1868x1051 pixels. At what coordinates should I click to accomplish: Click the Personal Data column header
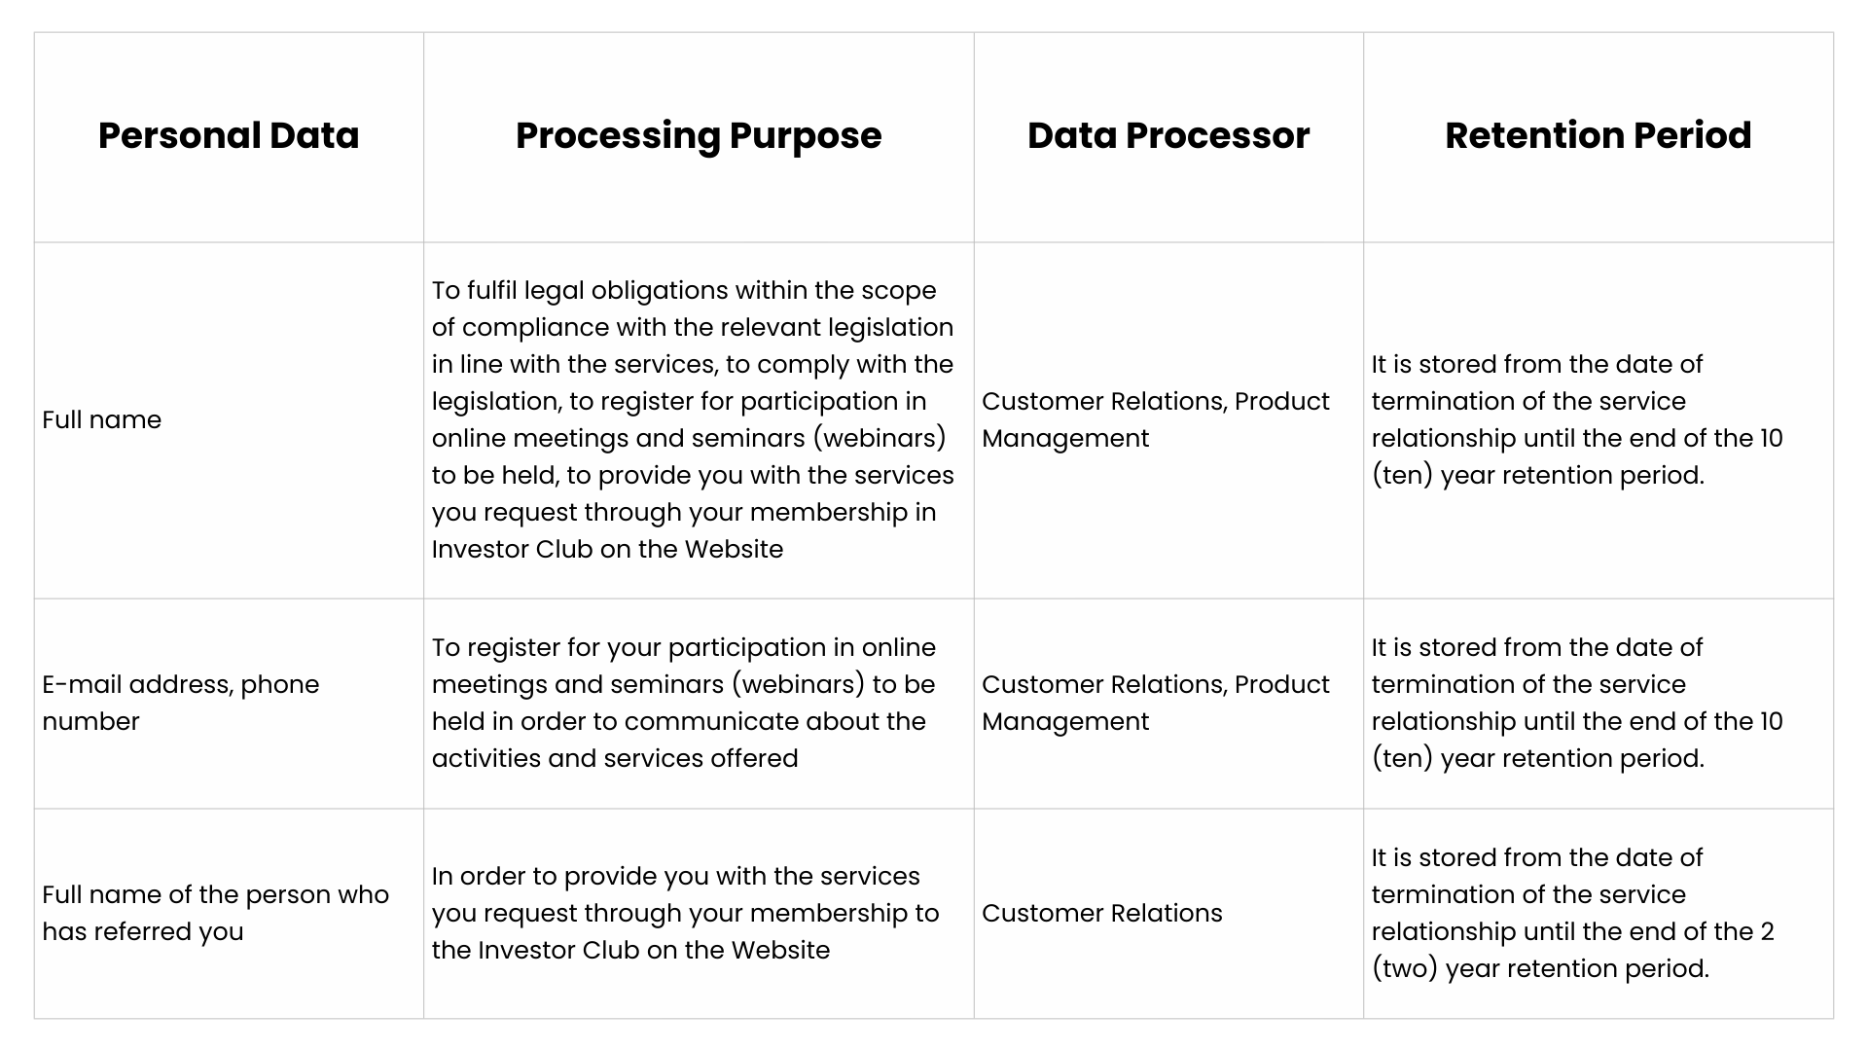[229, 136]
